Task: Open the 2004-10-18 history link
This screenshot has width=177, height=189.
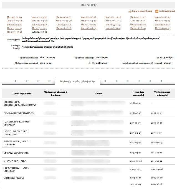Action: [113, 17]
